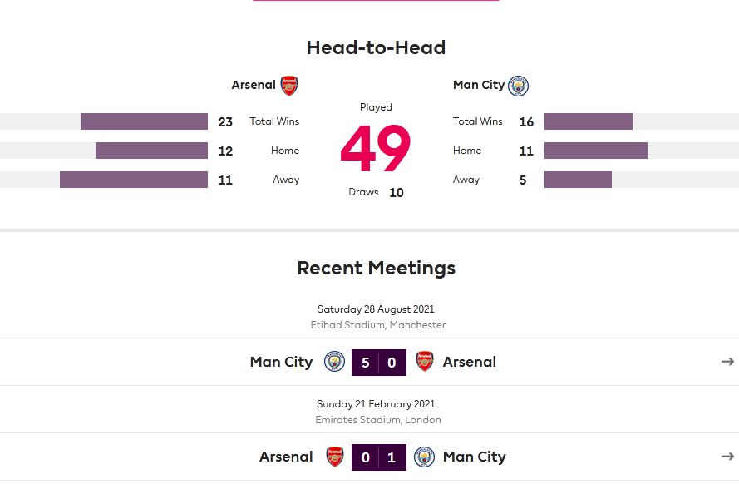Click the arrow on the Man City 5-0 Arsenal row
This screenshot has width=739, height=484.
click(727, 361)
